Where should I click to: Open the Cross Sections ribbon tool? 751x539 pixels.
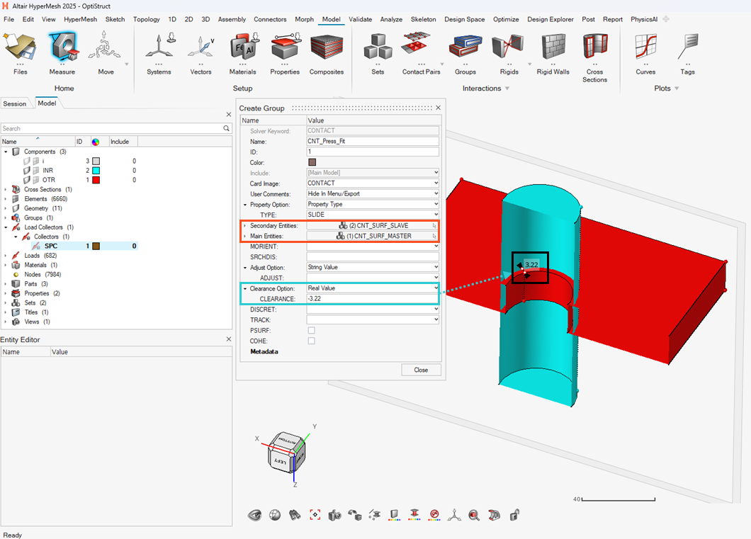[595, 57]
